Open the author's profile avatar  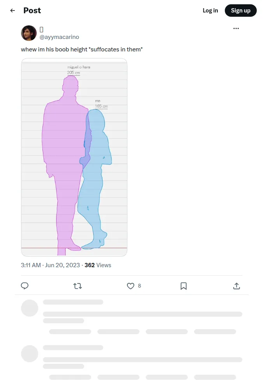(29, 33)
